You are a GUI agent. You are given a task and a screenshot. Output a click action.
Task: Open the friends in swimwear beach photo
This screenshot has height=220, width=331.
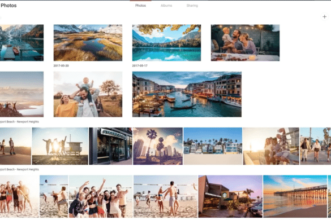coord(19,196)
